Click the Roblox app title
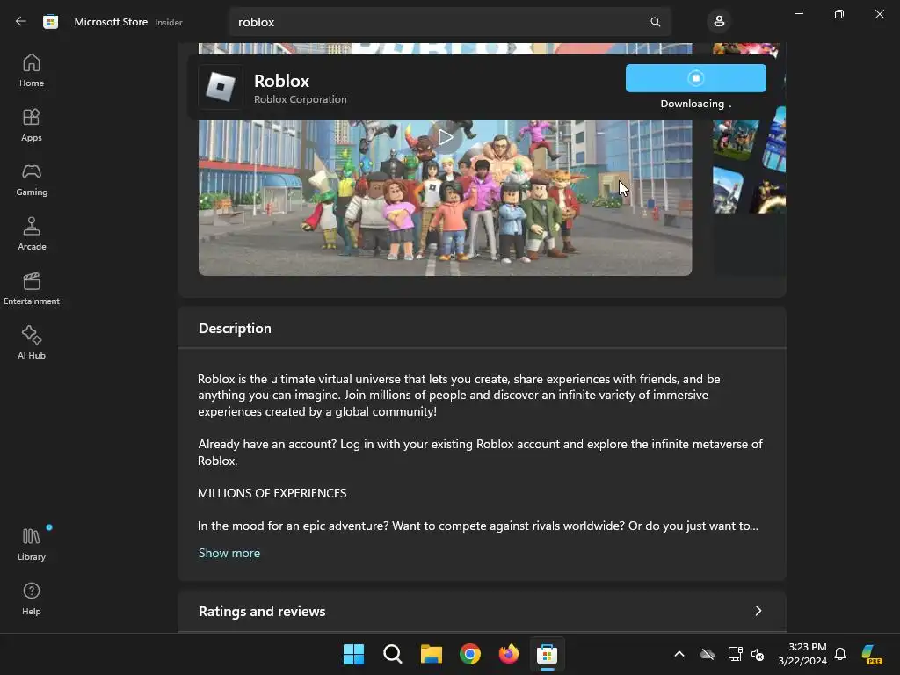This screenshot has height=675, width=900. pos(282,81)
